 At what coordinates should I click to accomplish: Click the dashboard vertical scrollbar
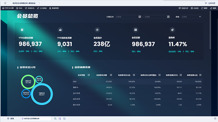[x=210, y=30]
